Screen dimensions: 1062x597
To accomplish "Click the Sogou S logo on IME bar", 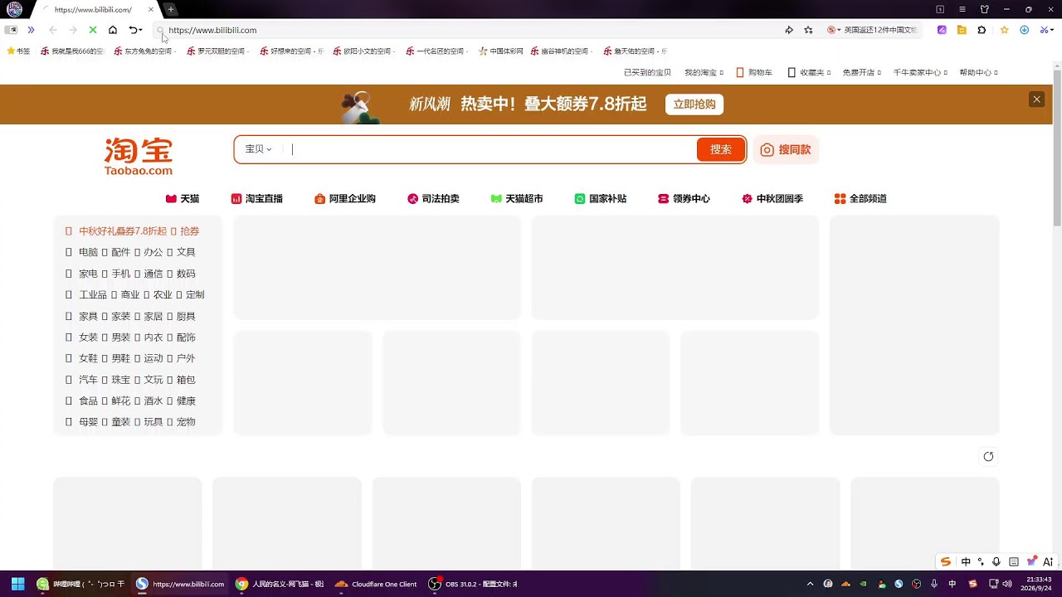I will click(945, 561).
